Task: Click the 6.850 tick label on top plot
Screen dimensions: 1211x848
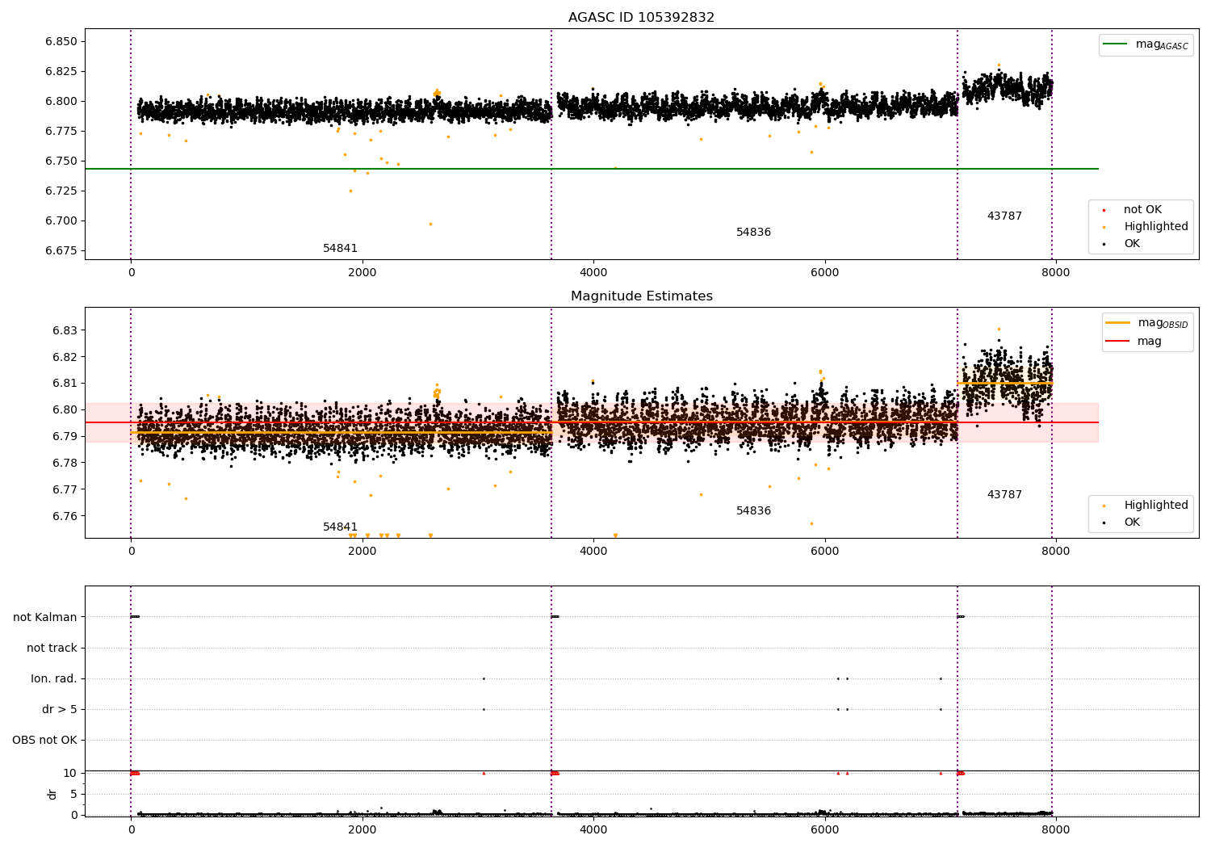Action: pyautogui.click(x=61, y=42)
